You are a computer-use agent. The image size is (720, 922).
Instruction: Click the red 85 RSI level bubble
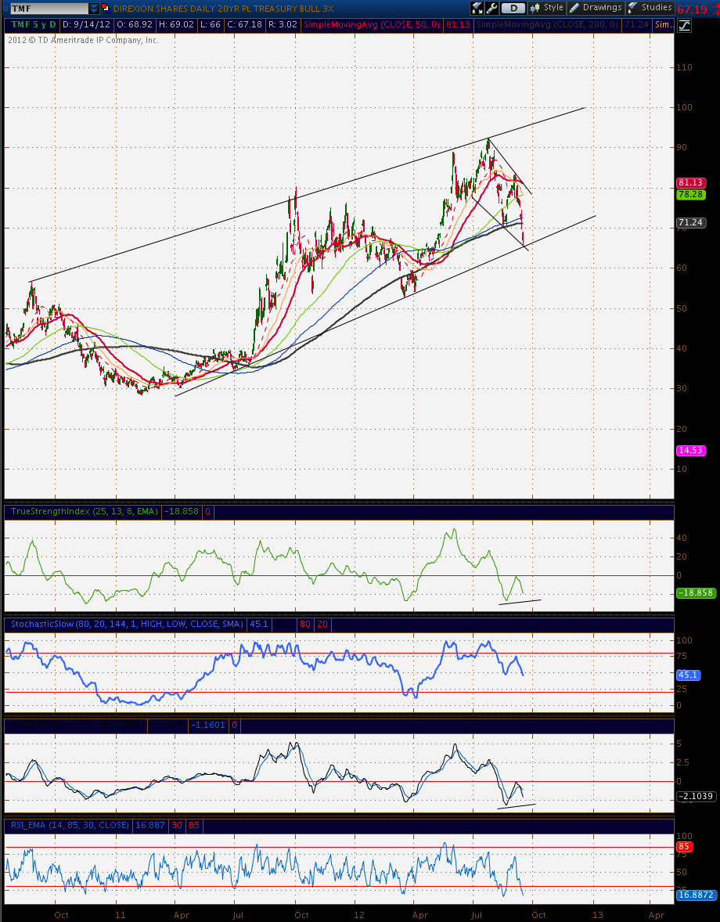pyautogui.click(x=684, y=847)
